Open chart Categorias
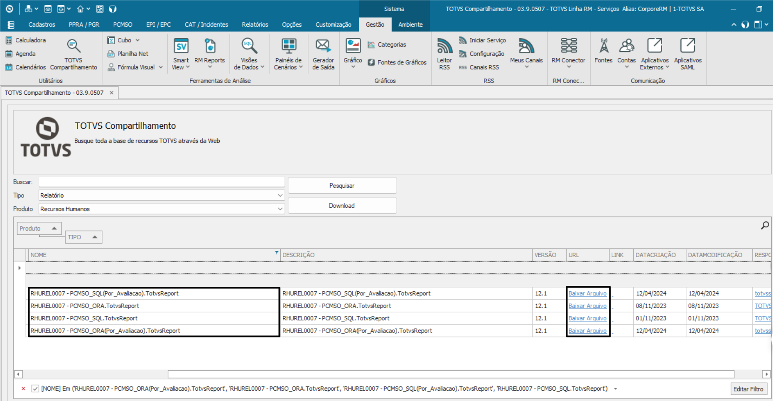 click(x=387, y=44)
